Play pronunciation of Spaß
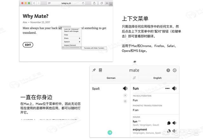The width and height of the screenshot is (203, 139). (125, 88)
